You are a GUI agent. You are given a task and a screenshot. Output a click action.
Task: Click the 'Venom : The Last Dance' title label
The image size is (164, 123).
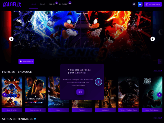(x=129, y=110)
